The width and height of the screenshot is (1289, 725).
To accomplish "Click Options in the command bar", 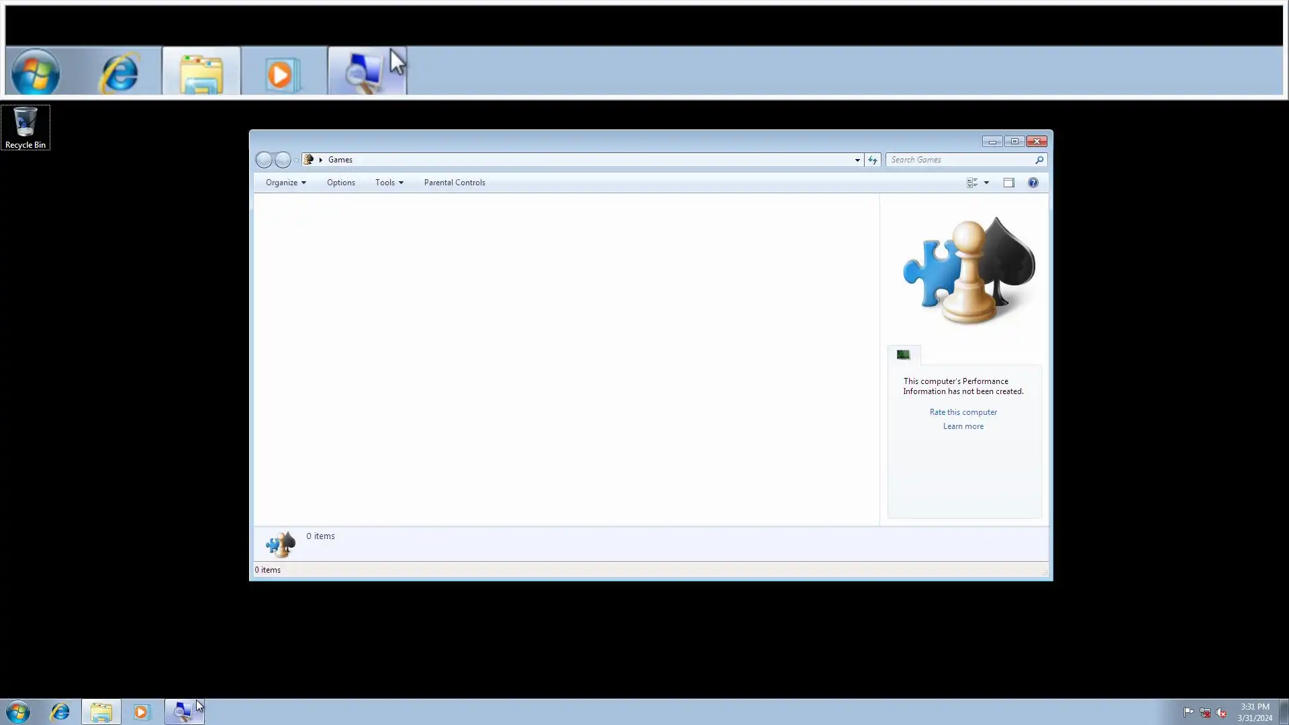I will tap(340, 183).
